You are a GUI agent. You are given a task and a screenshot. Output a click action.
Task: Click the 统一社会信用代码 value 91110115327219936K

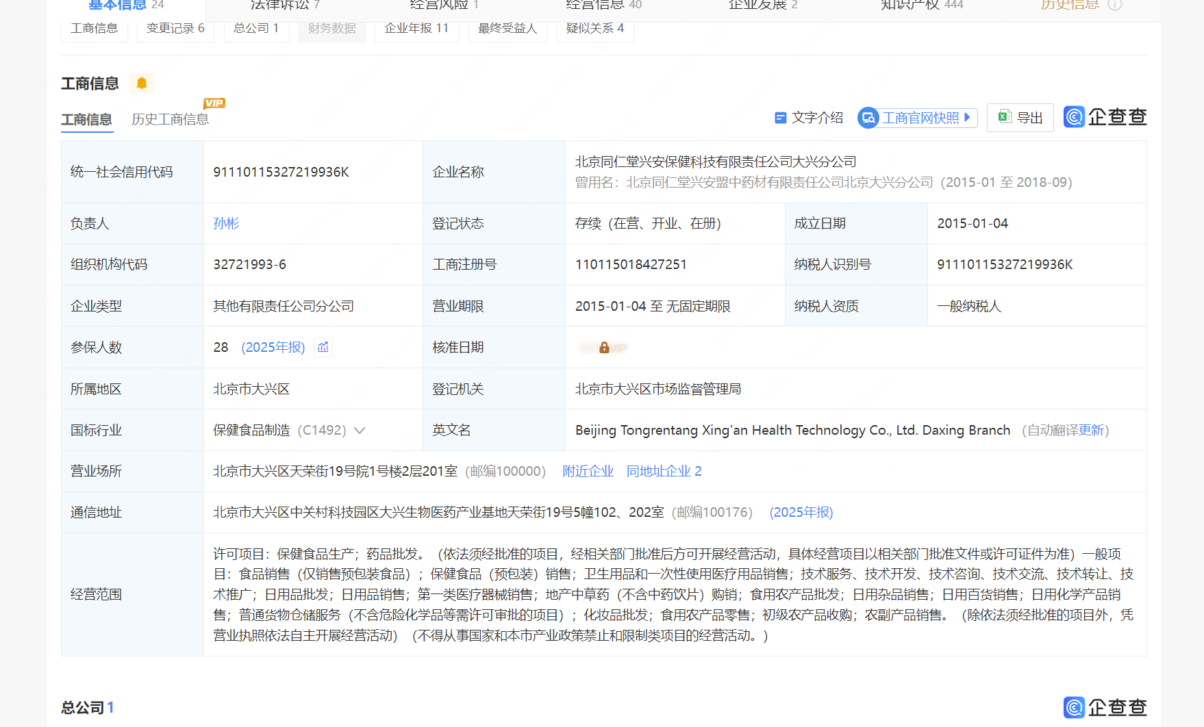click(281, 172)
